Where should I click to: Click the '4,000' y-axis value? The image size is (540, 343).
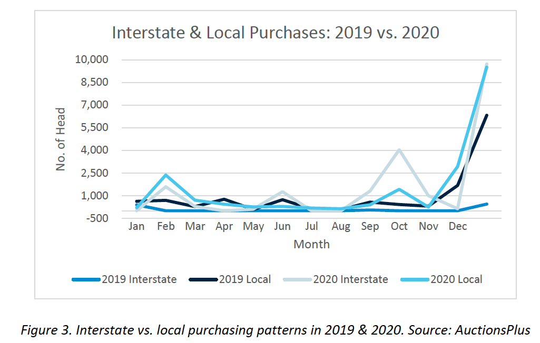click(x=94, y=150)
